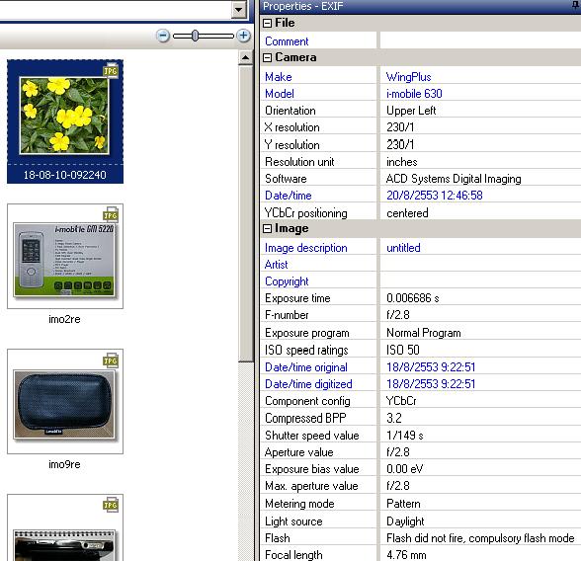581x561 pixels.
Task: Click the '1/149 s' value
Action: (x=404, y=436)
